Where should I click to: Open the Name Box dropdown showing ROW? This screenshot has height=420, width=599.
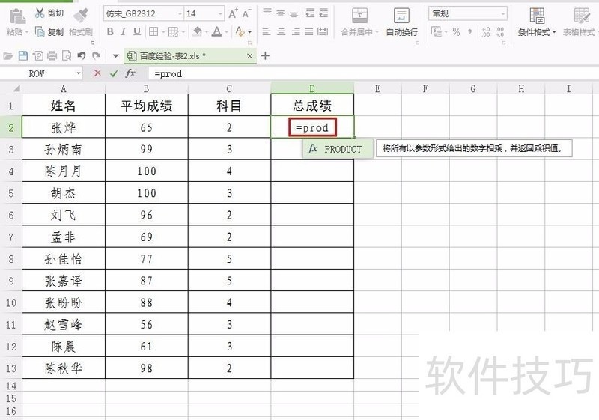79,73
